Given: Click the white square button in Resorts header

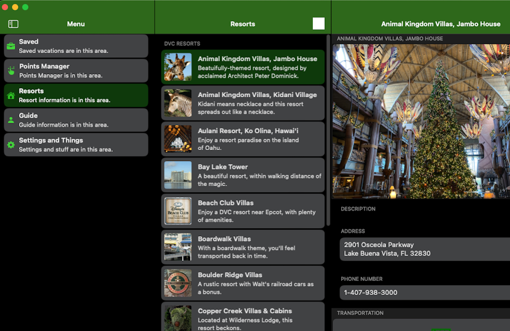Looking at the screenshot, I should [318, 24].
